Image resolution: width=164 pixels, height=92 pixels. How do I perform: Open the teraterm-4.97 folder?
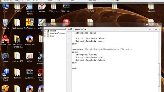(x=17, y=57)
